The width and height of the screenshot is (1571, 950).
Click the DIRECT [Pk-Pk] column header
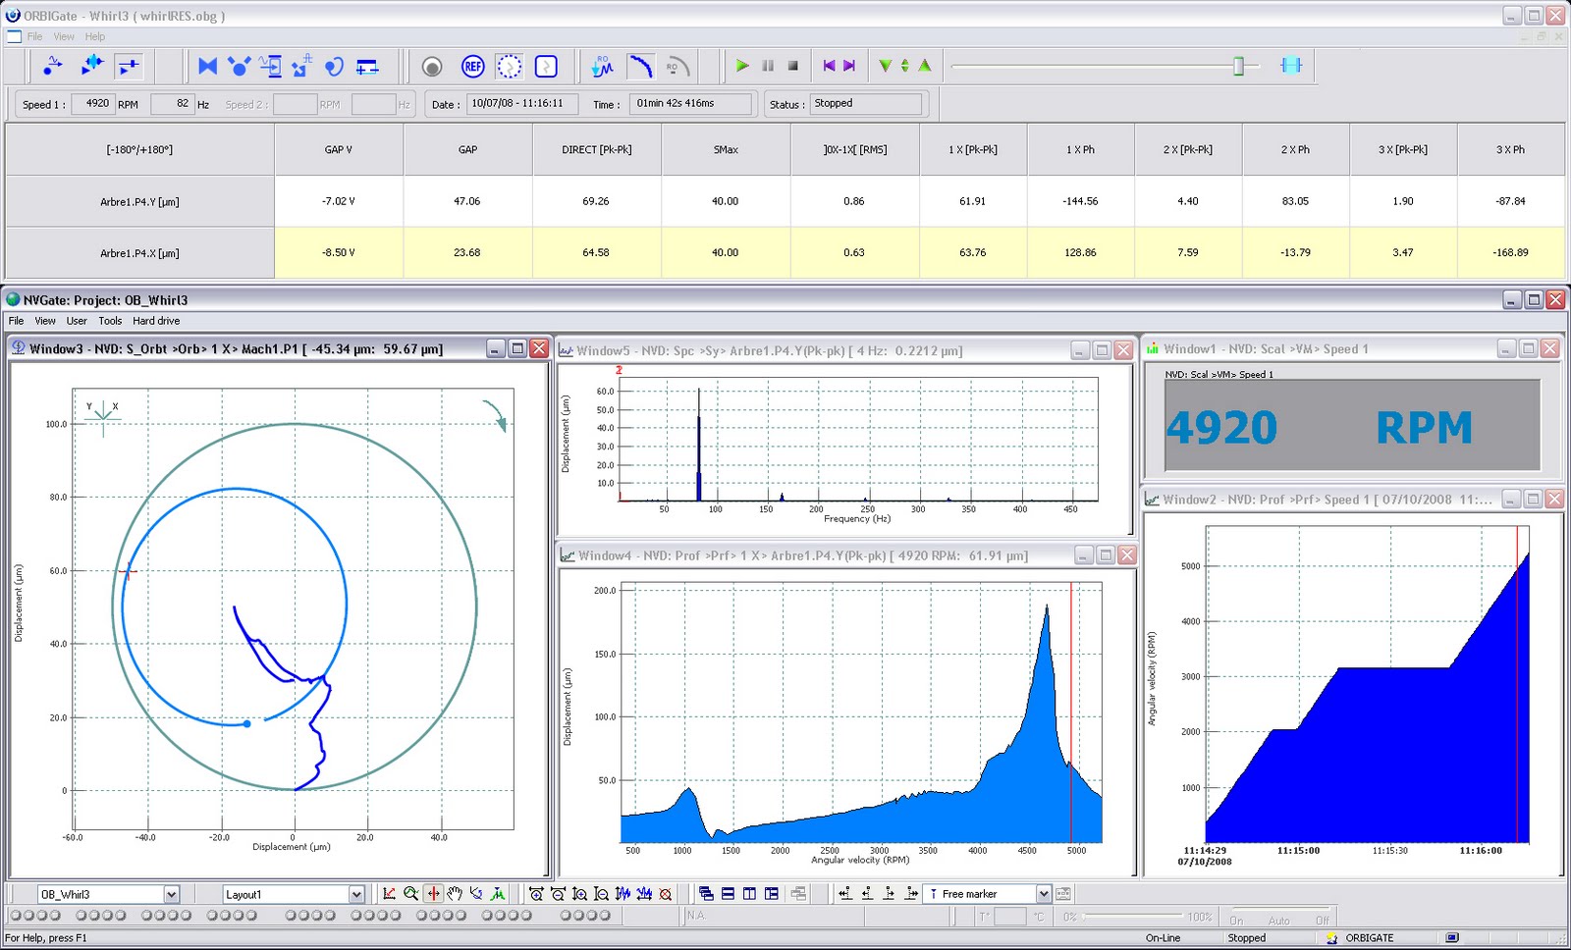597,150
